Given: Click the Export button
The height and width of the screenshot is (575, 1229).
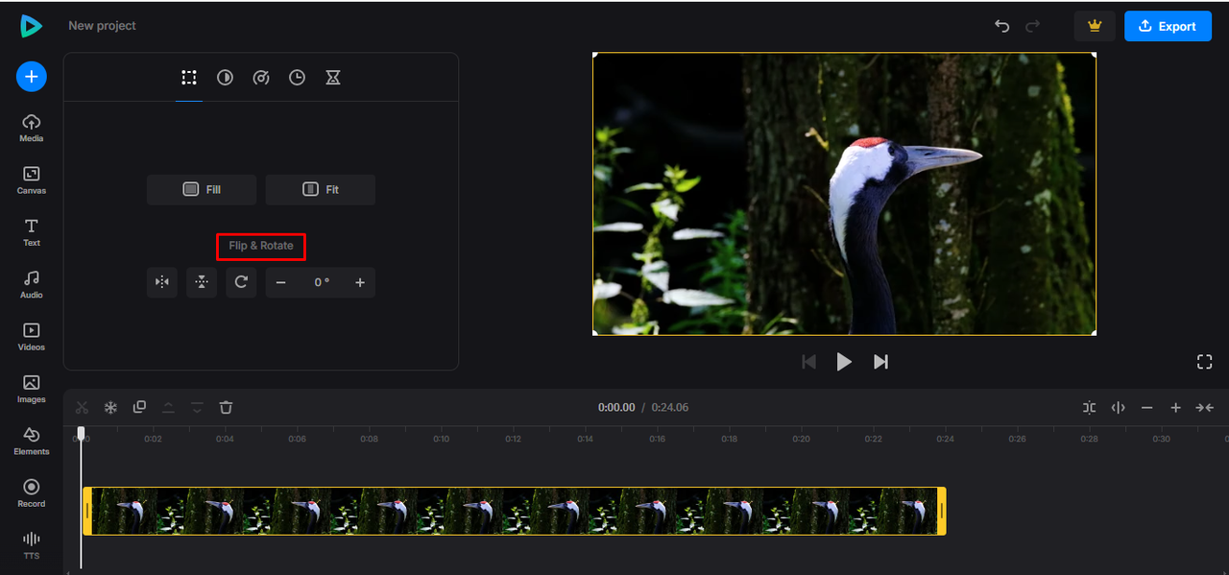Looking at the screenshot, I should tap(1167, 26).
